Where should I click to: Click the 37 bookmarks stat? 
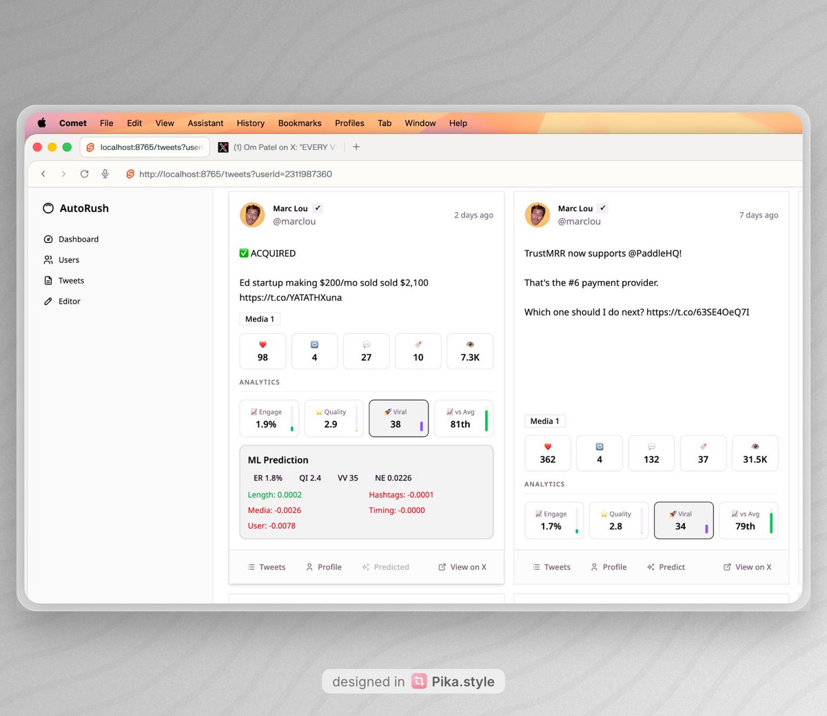703,453
